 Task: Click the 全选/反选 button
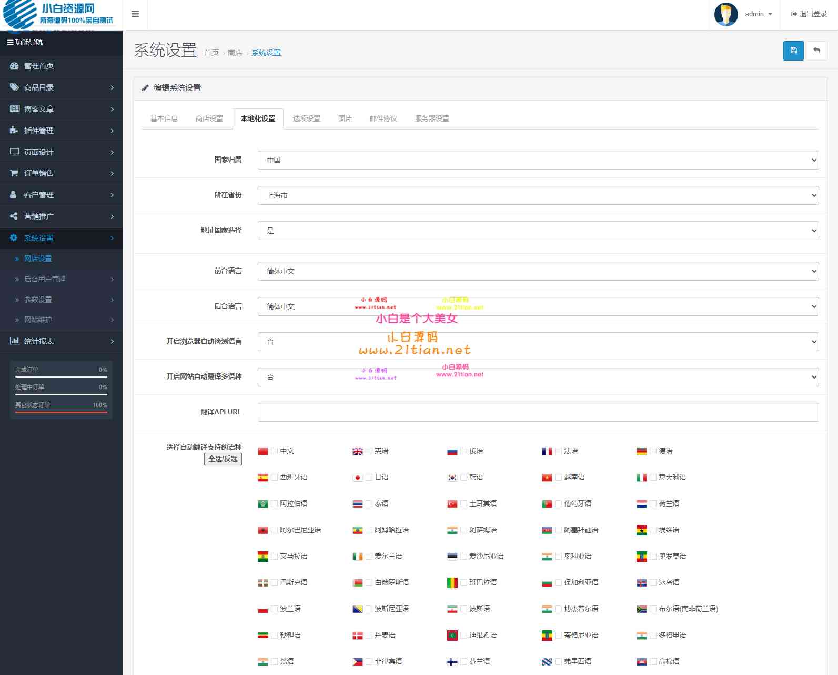click(223, 459)
